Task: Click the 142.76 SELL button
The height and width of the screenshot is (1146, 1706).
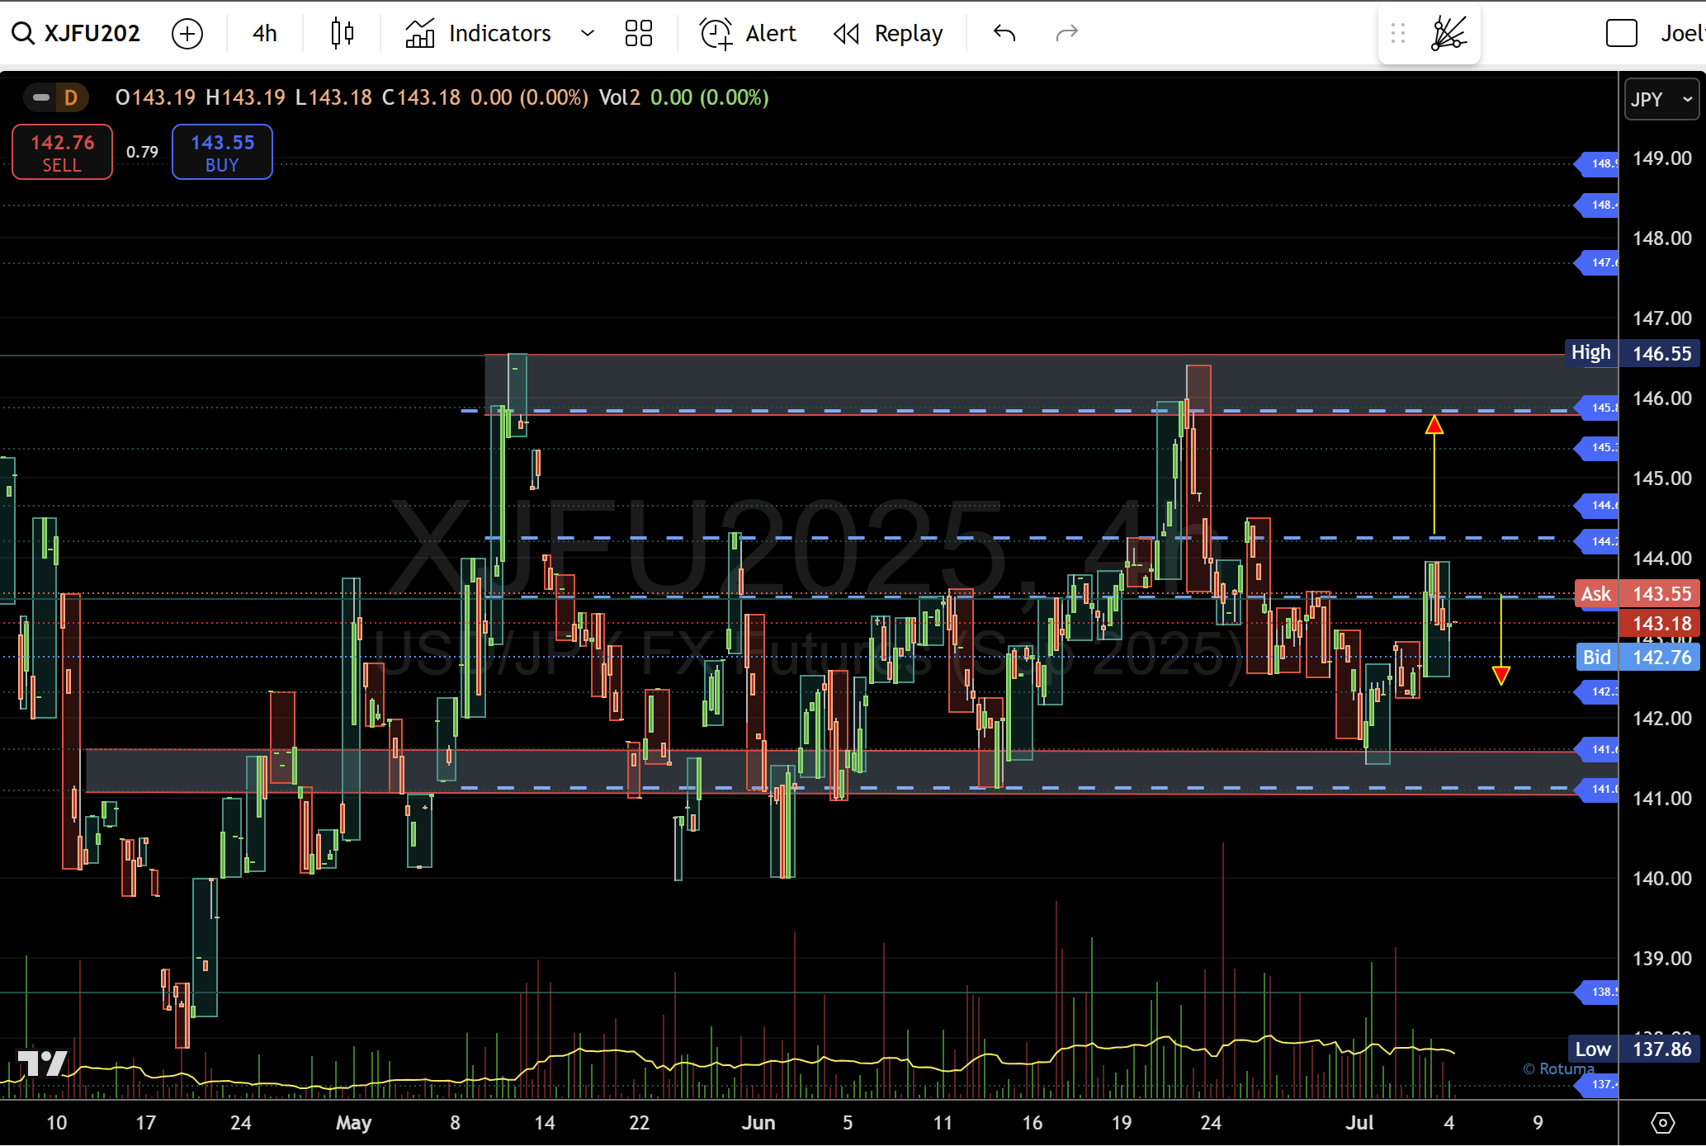Action: point(63,153)
